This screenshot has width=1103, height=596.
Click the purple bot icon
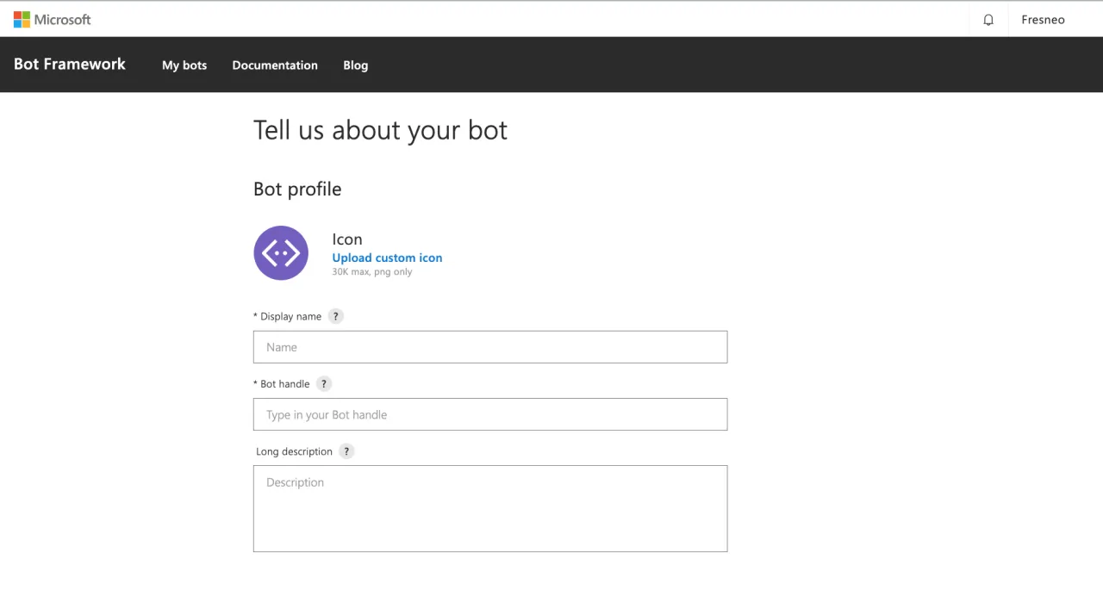click(x=281, y=253)
